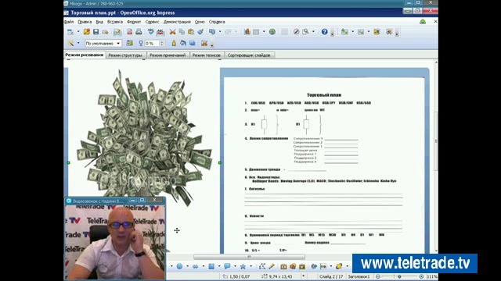Screen dimensions: 501x281
Task: Export directly as PDF icon
Action: (129, 31)
